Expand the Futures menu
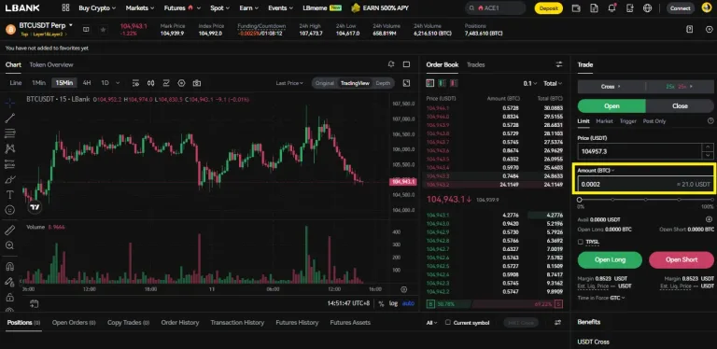 click(182, 8)
